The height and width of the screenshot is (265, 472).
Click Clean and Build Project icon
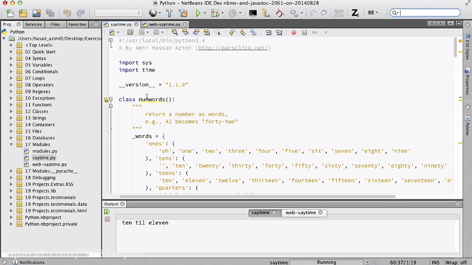point(183,13)
